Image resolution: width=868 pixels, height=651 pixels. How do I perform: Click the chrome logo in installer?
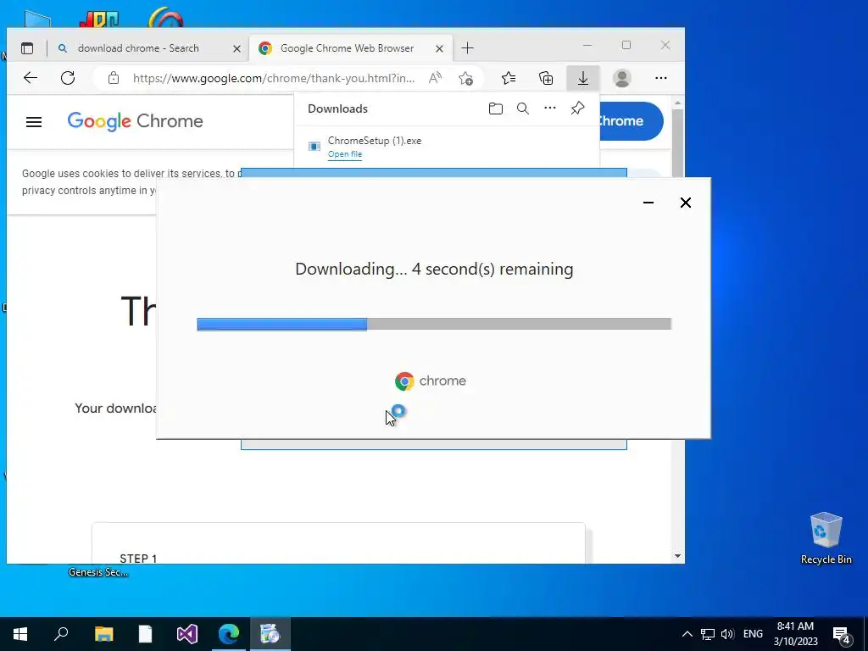(x=431, y=381)
